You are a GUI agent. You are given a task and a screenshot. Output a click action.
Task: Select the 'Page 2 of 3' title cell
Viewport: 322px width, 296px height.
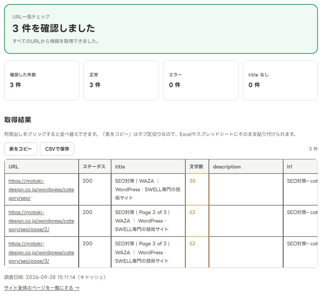[x=148, y=221]
